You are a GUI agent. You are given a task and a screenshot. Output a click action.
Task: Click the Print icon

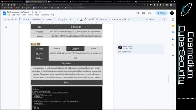pyautogui.click(x=12, y=20)
